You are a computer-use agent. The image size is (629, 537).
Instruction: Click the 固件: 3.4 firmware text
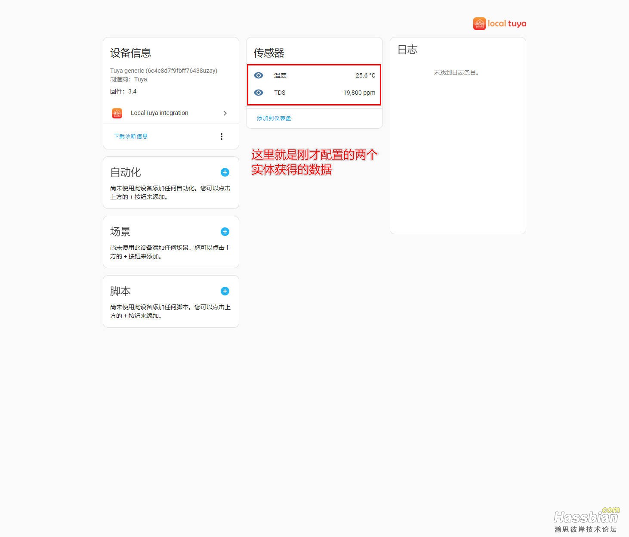[x=123, y=91]
